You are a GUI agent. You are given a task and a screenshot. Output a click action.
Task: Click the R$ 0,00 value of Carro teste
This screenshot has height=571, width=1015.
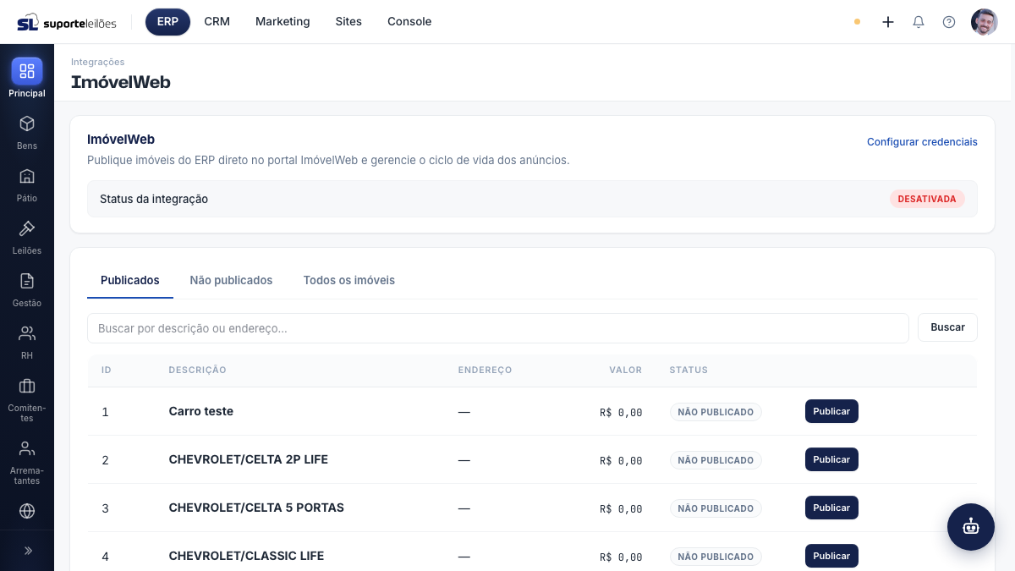pos(621,413)
